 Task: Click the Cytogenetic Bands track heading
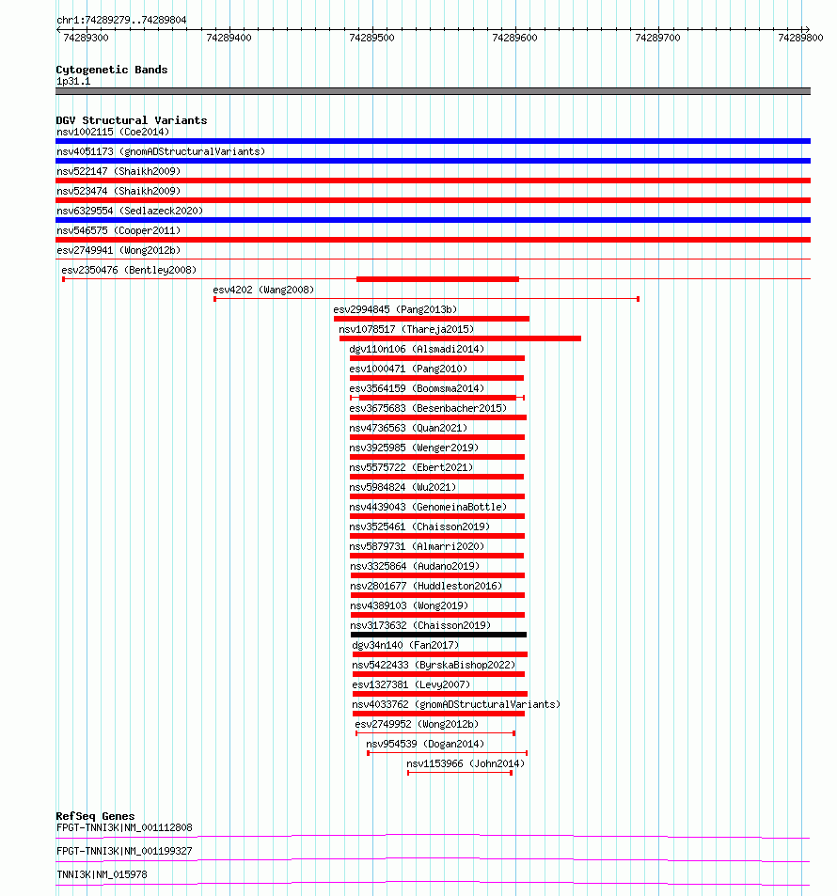(x=112, y=70)
